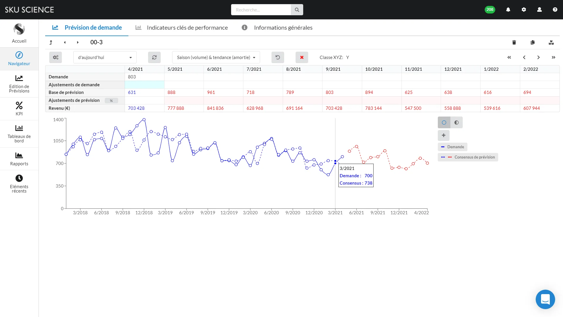Click Base de prévision value 961
This screenshot has width=563, height=317.
tap(211, 92)
